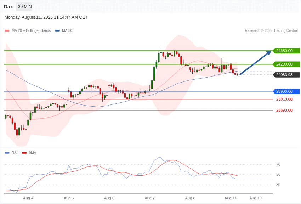The image size is (301, 204).
Task: Click the MA 50 legend label
Action: [x=67, y=31]
